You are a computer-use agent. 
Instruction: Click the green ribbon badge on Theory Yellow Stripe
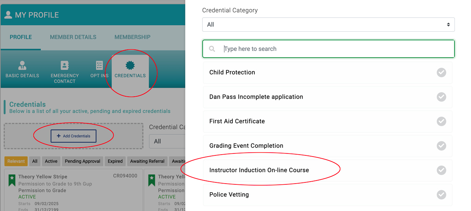[x=12, y=180]
